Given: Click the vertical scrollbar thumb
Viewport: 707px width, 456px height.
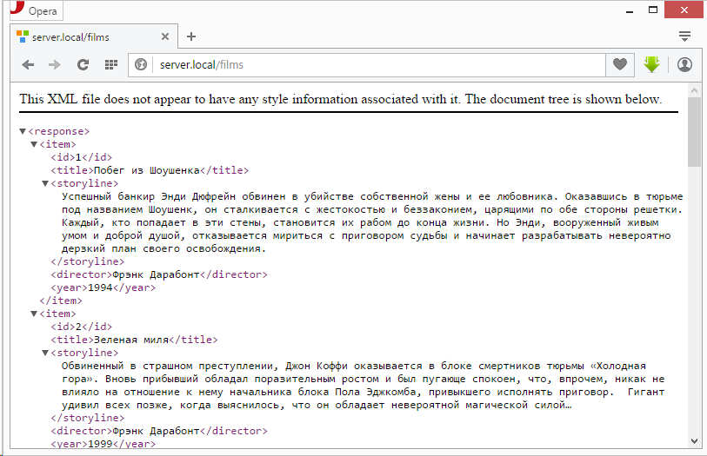Looking at the screenshot, I should [x=694, y=131].
